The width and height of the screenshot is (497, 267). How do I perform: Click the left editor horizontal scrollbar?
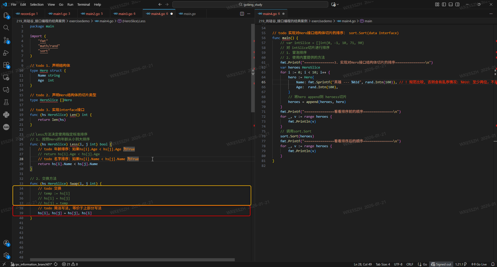pyautogui.click(x=132, y=260)
